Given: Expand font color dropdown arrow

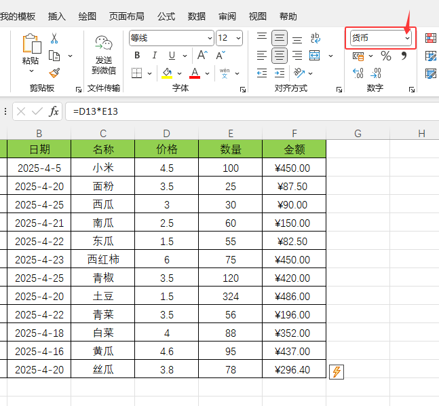Looking at the screenshot, I should click(x=207, y=73).
